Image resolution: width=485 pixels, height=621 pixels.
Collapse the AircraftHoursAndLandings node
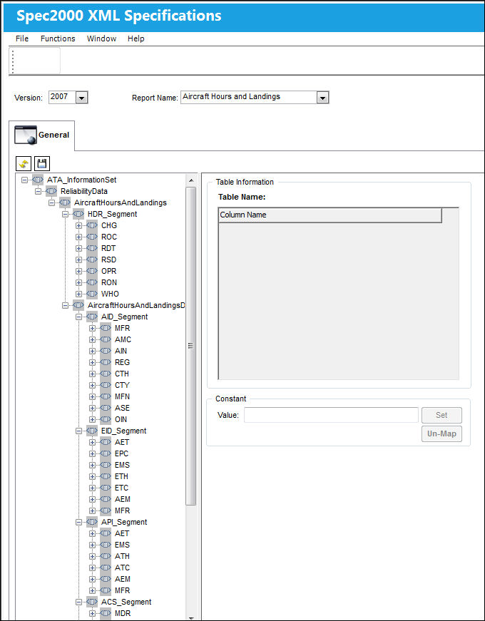tap(51, 202)
